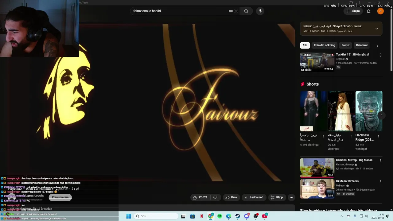Open the Windows Start menu
This screenshot has width=393, height=221.
pos(129,216)
